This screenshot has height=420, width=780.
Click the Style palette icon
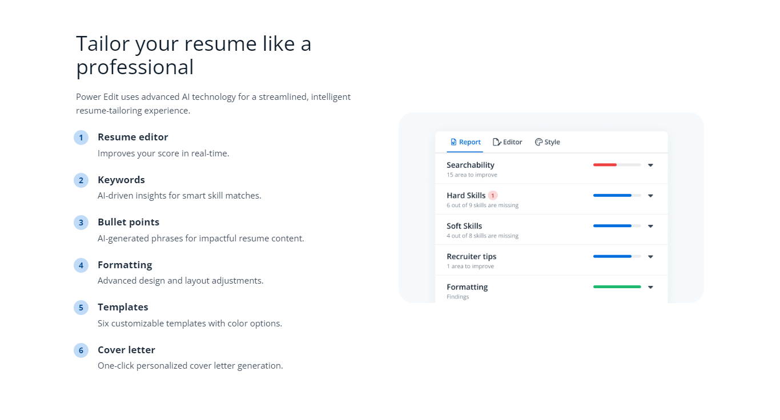[x=538, y=142]
